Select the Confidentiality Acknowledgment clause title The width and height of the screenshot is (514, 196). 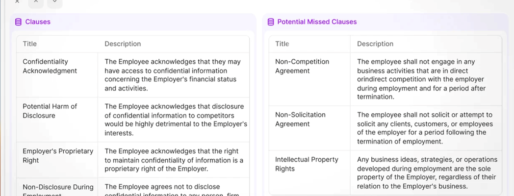pos(50,66)
